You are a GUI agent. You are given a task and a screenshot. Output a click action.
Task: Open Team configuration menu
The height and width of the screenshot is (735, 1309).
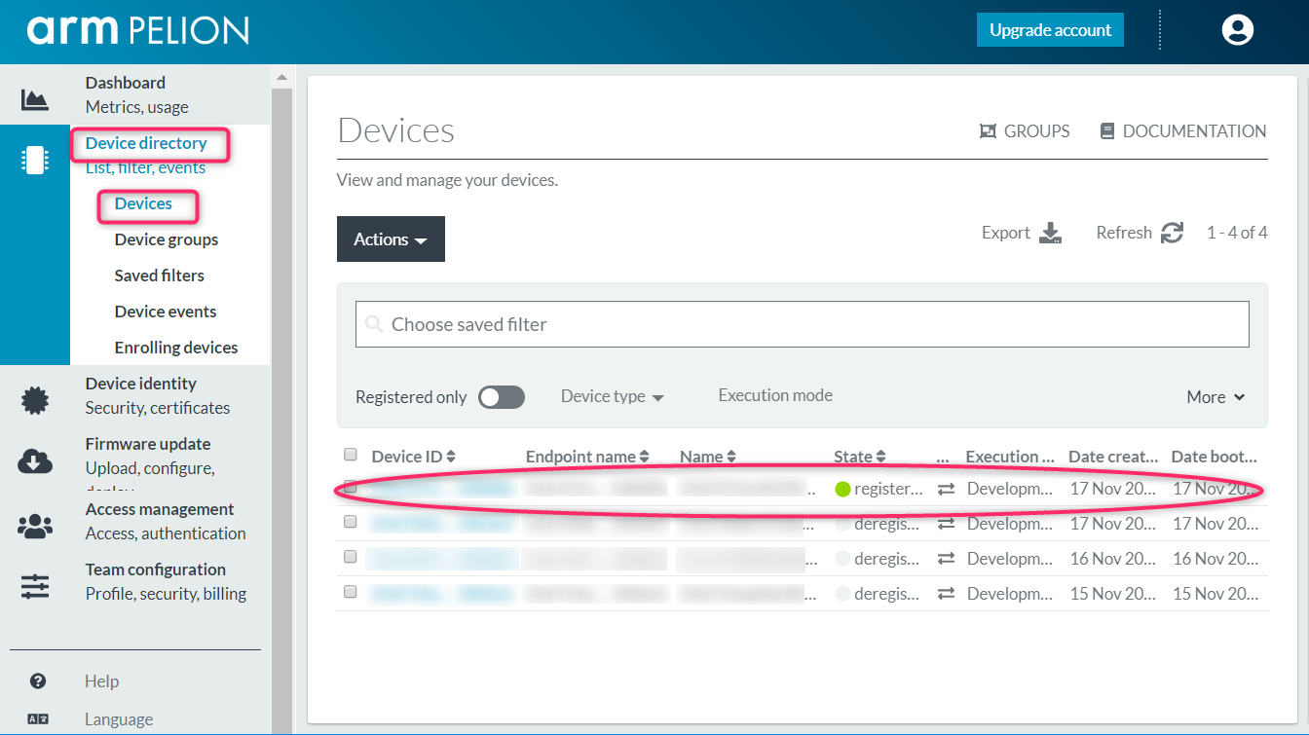[156, 570]
